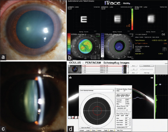Enable the Up to Iris Plane checkbox
This screenshot has width=168, height=132.
(x=80, y=128)
